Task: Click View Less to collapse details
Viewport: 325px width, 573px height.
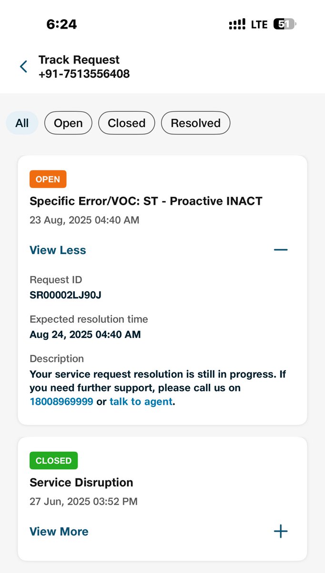Action: [58, 250]
